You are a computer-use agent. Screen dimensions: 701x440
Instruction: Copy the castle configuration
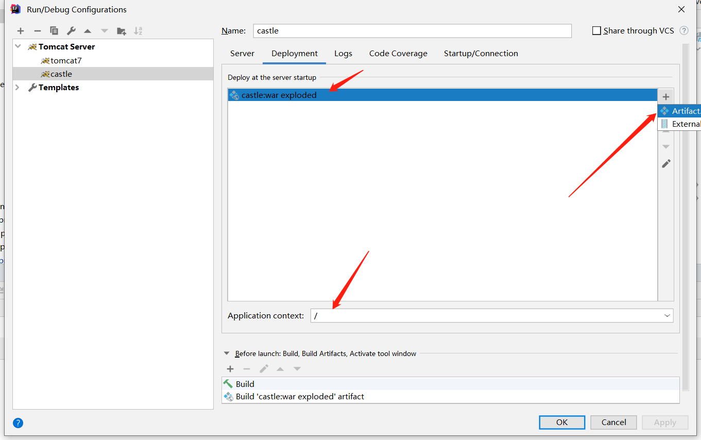[54, 30]
